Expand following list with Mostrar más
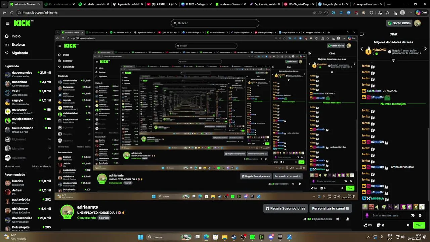 click(x=12, y=166)
